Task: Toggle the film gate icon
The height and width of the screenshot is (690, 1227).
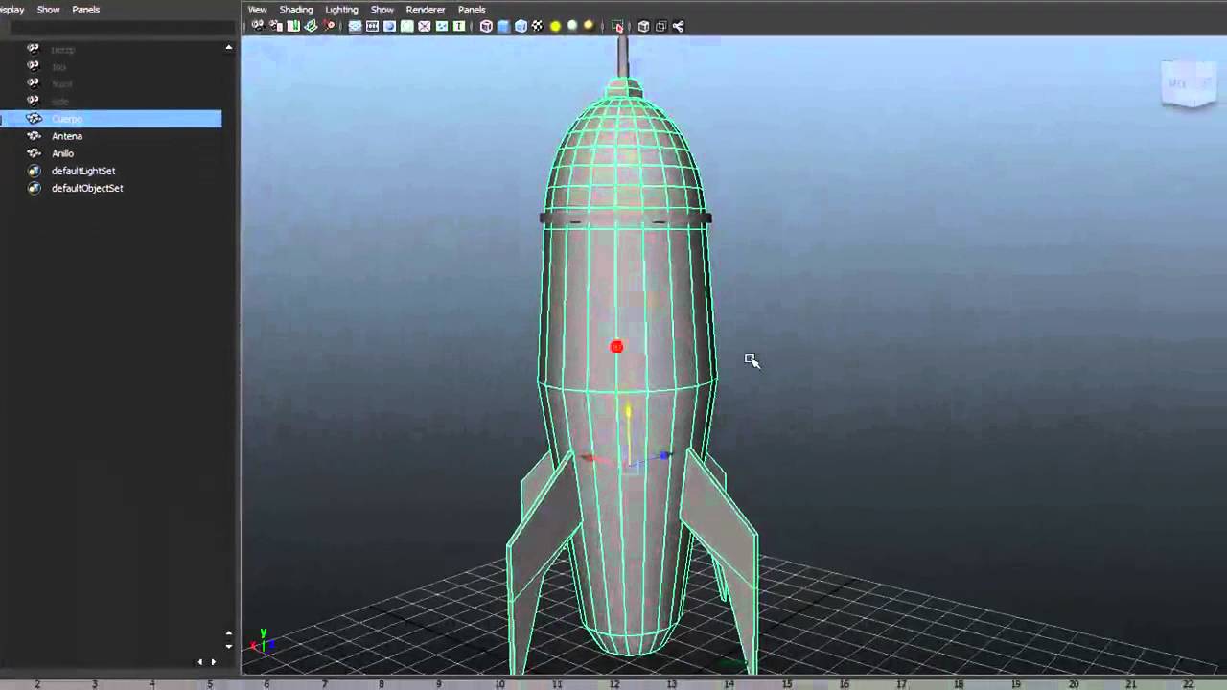Action: (372, 26)
